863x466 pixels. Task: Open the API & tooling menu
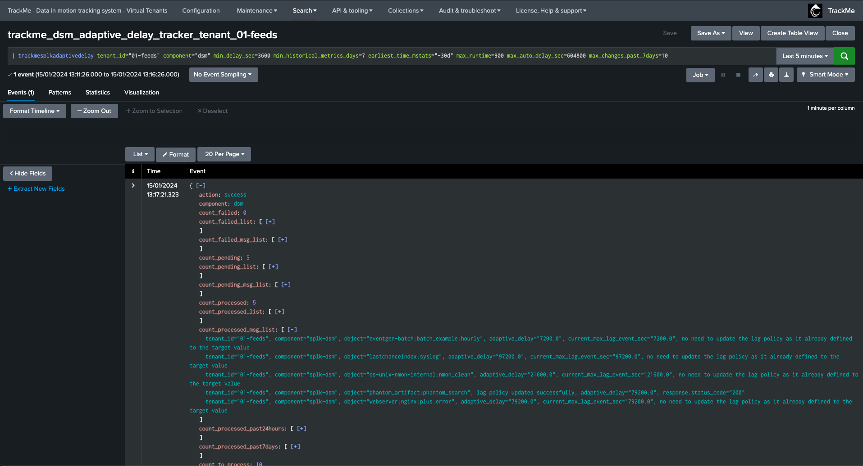pos(352,10)
